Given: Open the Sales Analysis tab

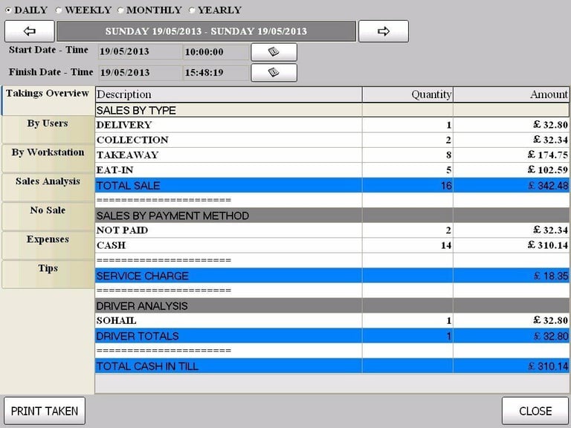Looking at the screenshot, I should coord(48,187).
